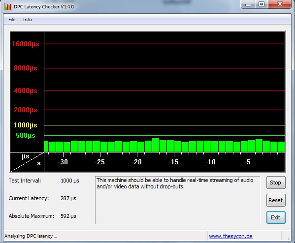The width and height of the screenshot is (295, 243).
Task: Maximize the DPC Latency Checker window
Action: click(x=262, y=4)
